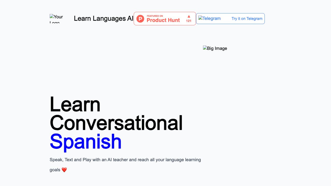Click the red heart emoji
Screen dimensions: 331x186
(64, 170)
